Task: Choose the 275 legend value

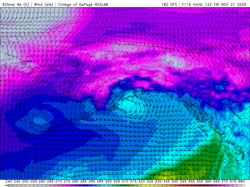Action: pos(67,181)
